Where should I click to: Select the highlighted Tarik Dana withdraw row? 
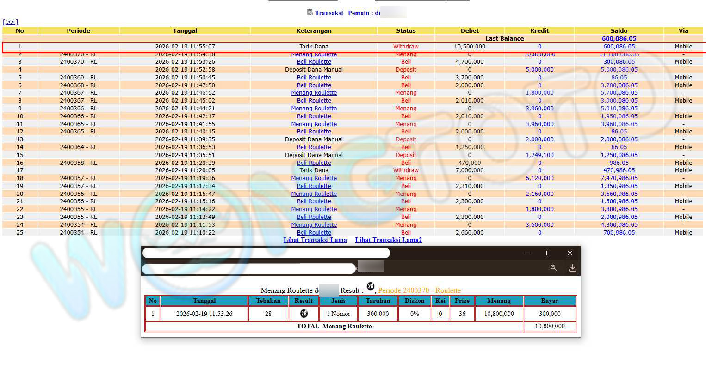coord(314,47)
